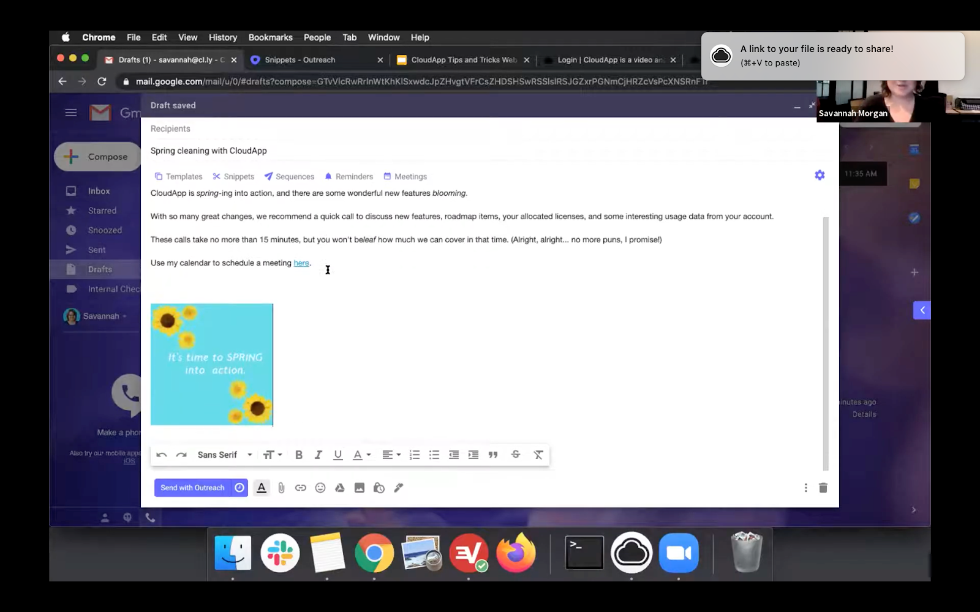
Task: Click the 'here' calendar link in email body
Action: 301,263
